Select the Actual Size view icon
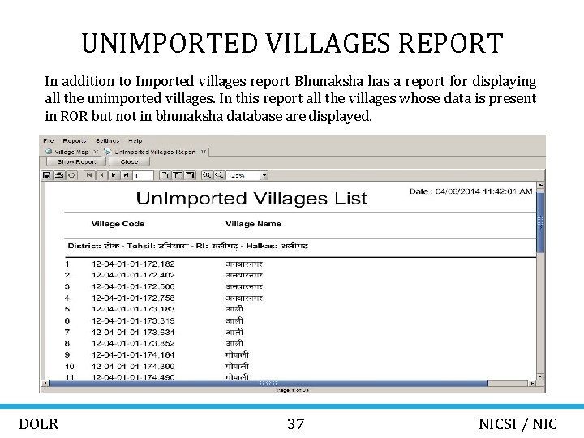The image size is (584, 438). [164, 175]
